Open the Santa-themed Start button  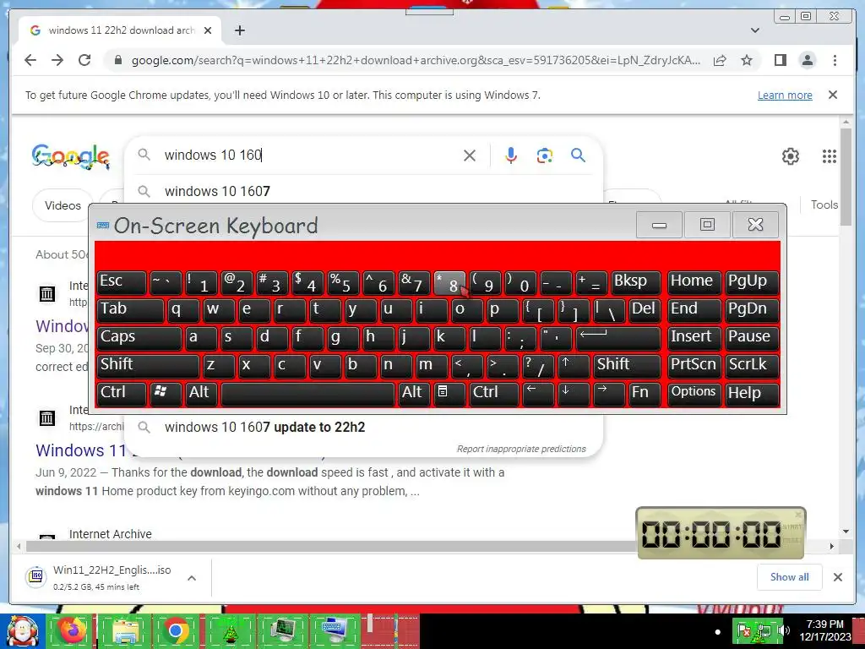coord(21,631)
